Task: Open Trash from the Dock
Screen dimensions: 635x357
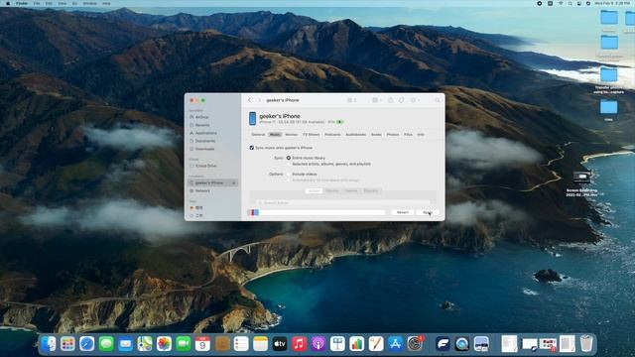Action: [586, 344]
